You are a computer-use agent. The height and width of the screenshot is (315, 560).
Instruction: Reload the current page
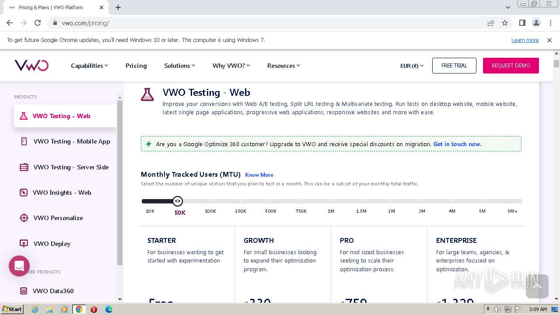tap(38, 23)
